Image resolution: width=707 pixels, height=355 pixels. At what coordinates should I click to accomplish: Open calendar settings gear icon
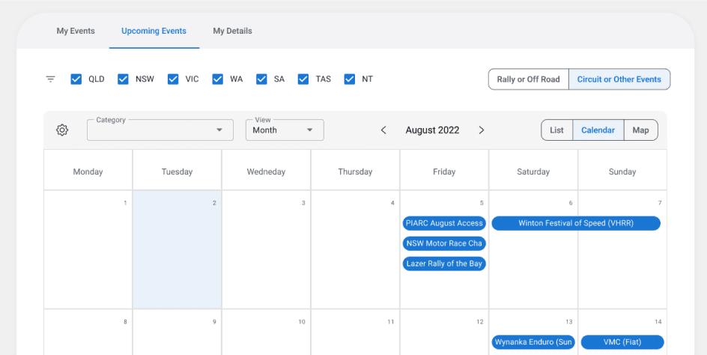pyautogui.click(x=62, y=130)
